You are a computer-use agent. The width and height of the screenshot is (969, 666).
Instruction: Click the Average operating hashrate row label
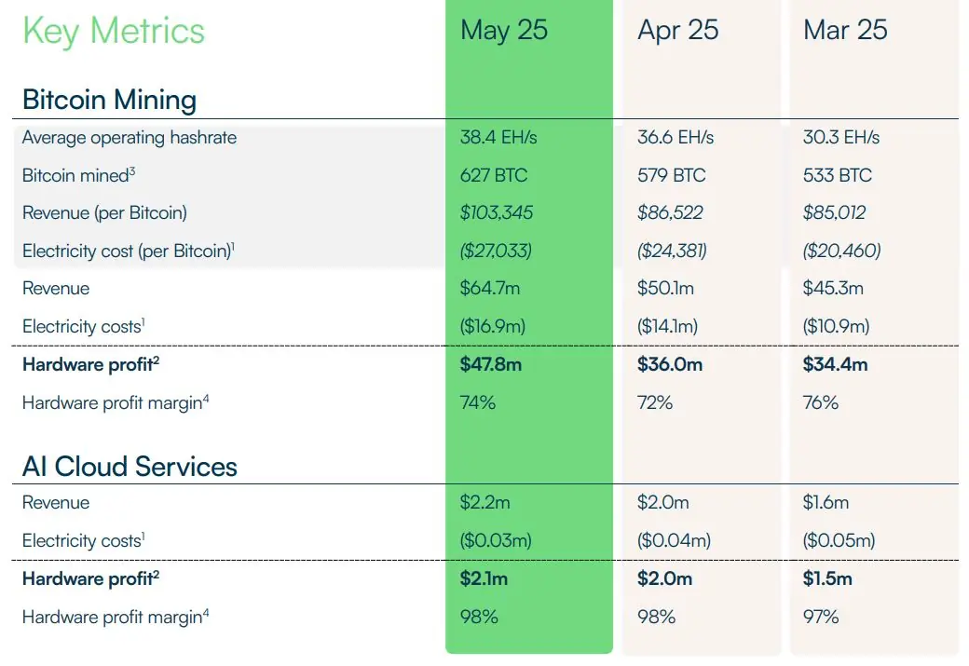point(130,138)
